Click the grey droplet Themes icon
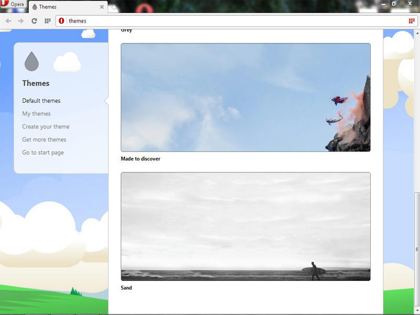The width and height of the screenshot is (420, 315). click(x=31, y=61)
